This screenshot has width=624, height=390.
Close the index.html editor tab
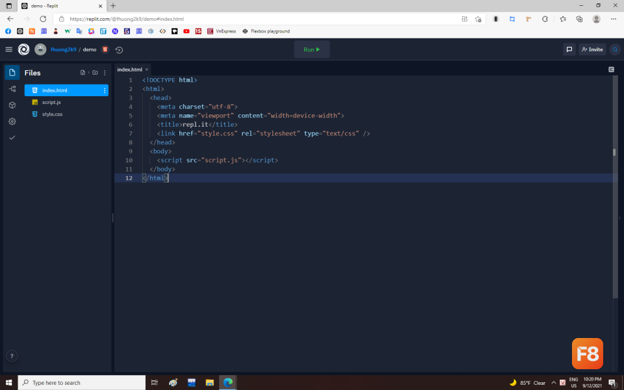pos(147,70)
